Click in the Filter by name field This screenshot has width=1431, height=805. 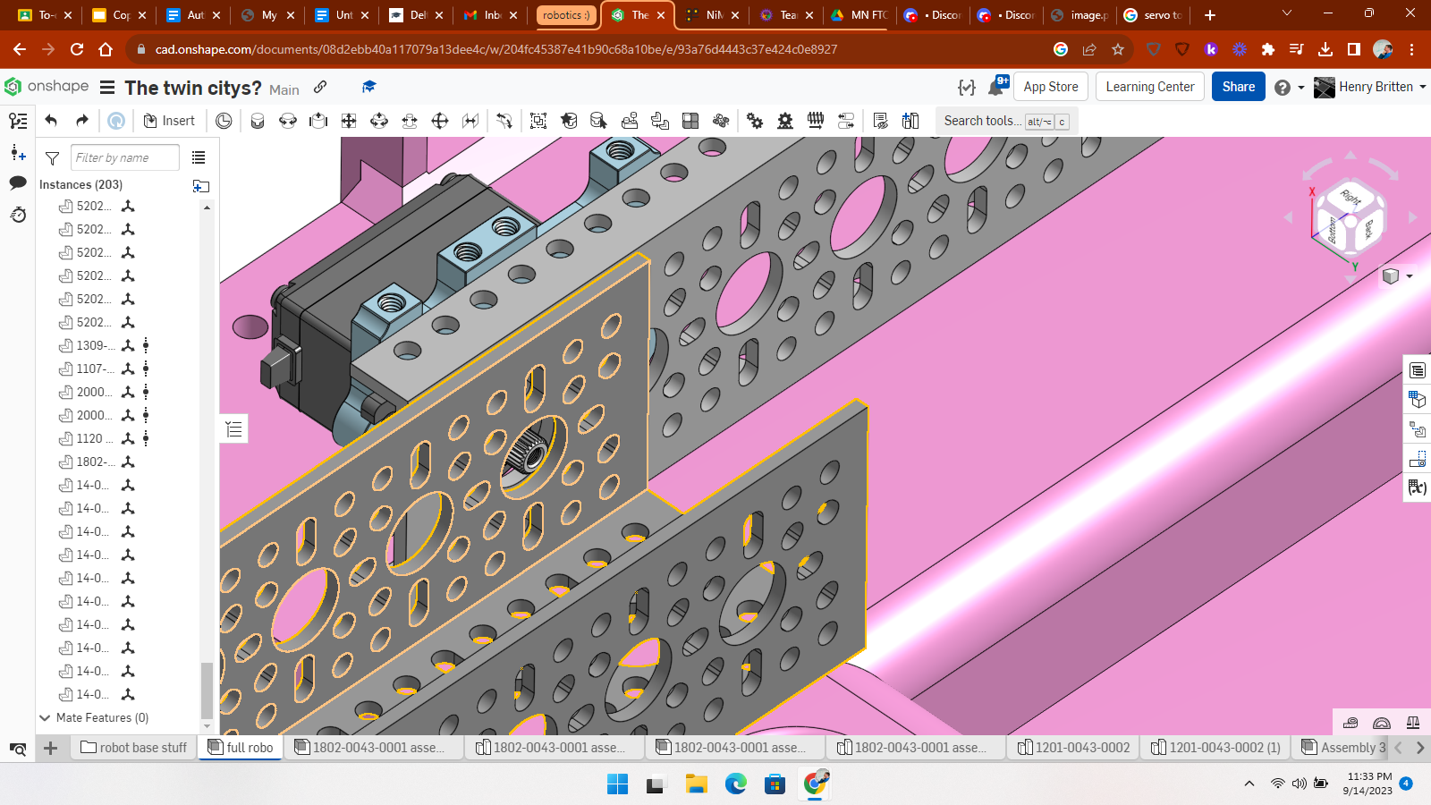[124, 157]
